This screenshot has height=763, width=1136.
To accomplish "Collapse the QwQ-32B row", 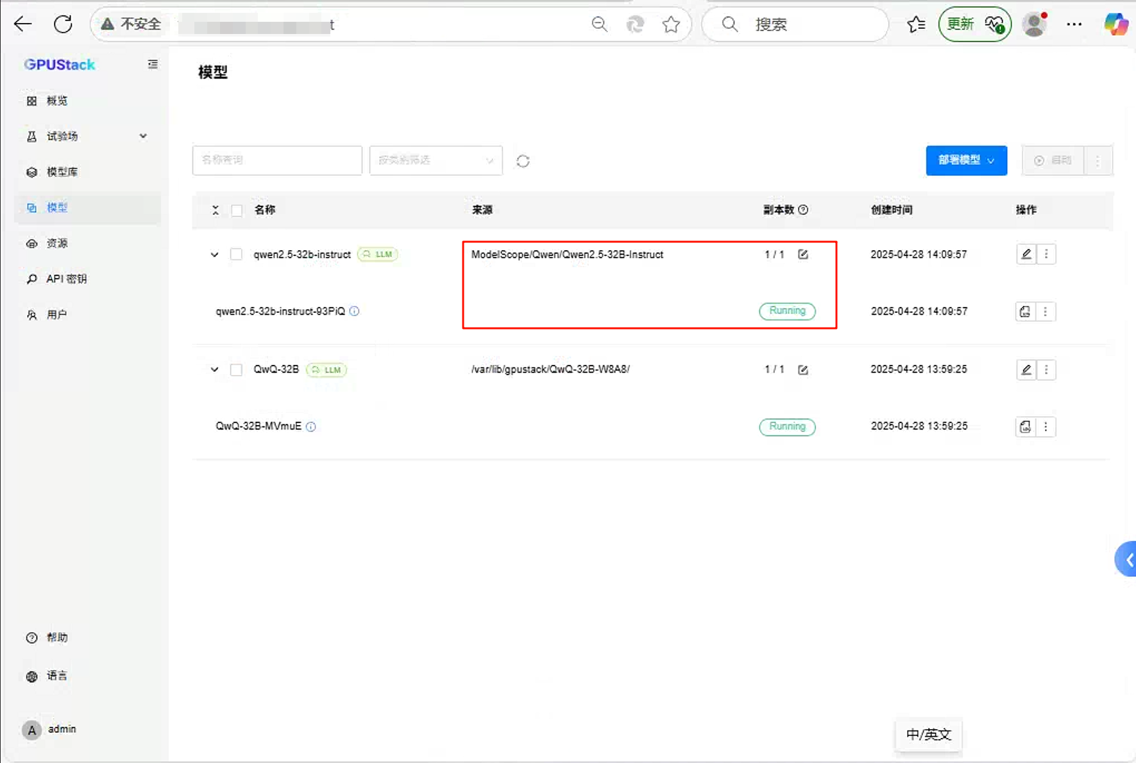I will (214, 370).
